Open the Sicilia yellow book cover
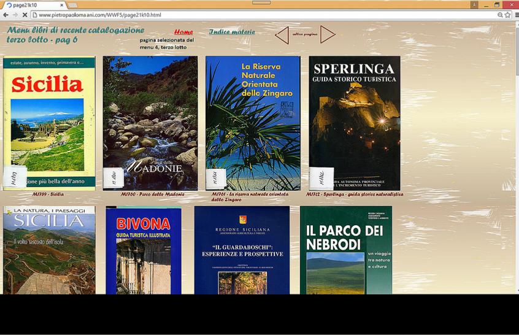The width and height of the screenshot is (519, 335). point(49,123)
